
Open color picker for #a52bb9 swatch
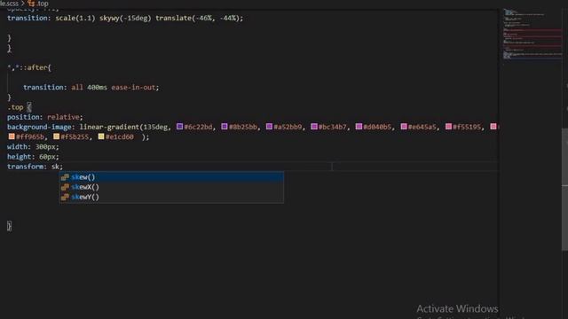tap(269, 126)
